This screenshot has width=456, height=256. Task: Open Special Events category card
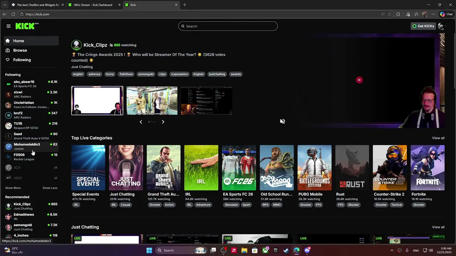point(88,167)
